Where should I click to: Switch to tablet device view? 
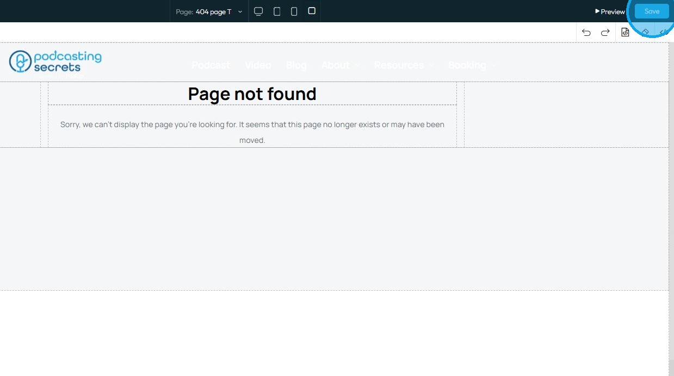[x=277, y=11]
